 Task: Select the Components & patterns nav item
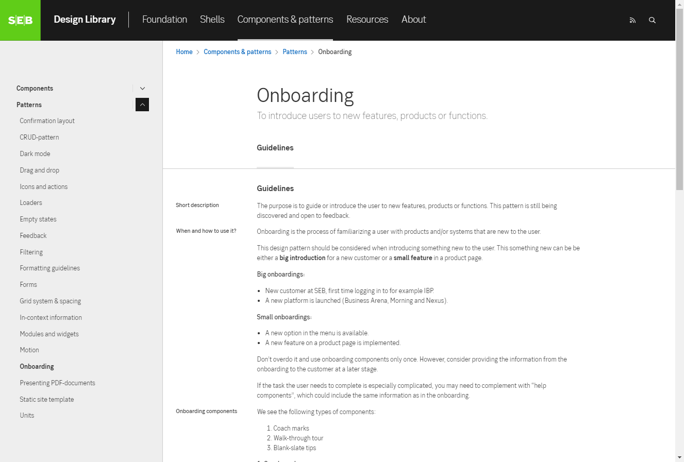point(285,20)
